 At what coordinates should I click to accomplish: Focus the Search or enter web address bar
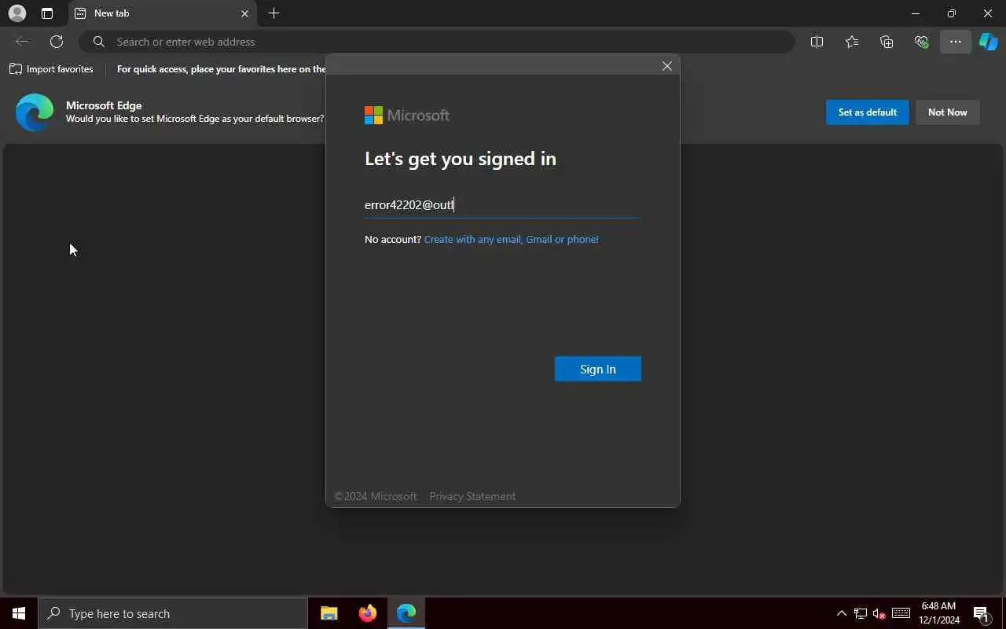(437, 42)
